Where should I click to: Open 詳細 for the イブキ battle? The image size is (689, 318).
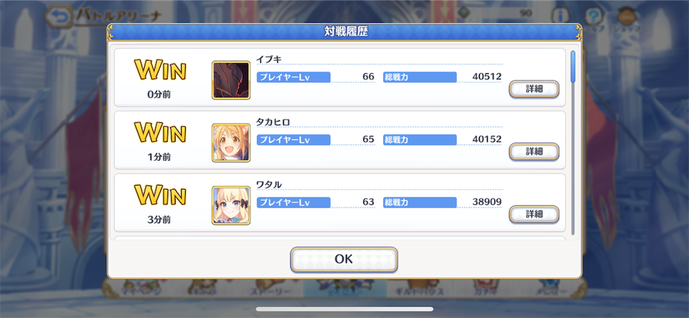pos(534,89)
